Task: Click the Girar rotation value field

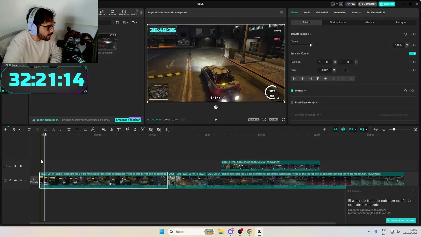Action: click(x=325, y=70)
